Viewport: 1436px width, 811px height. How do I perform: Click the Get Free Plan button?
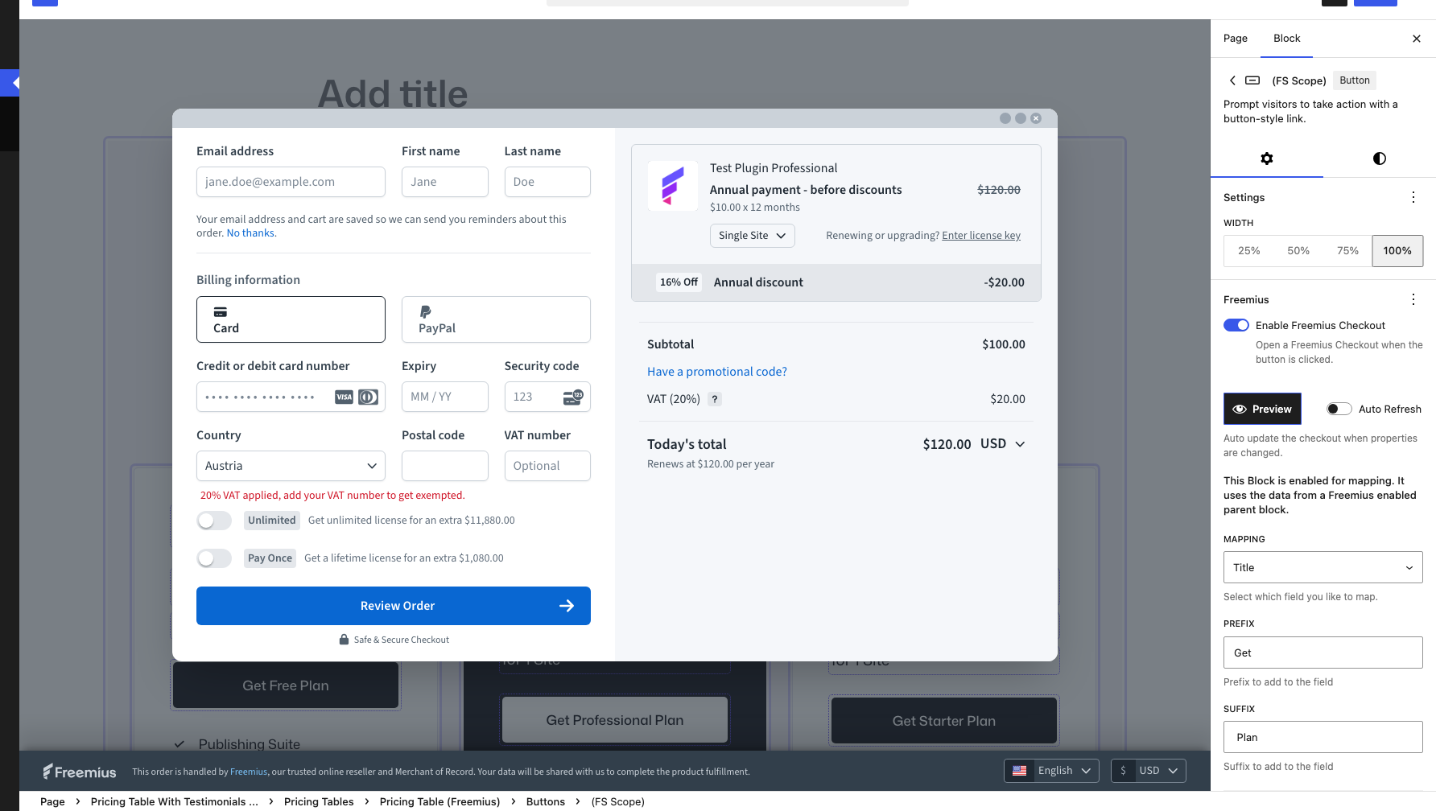286,685
